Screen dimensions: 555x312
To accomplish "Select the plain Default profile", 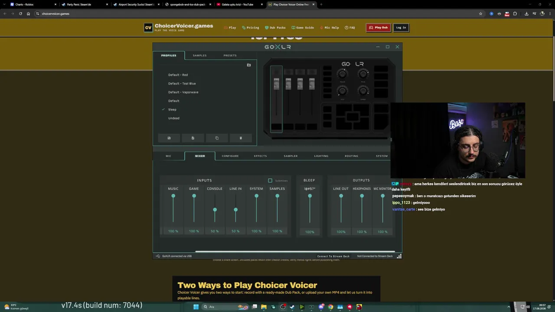I will coord(173,101).
